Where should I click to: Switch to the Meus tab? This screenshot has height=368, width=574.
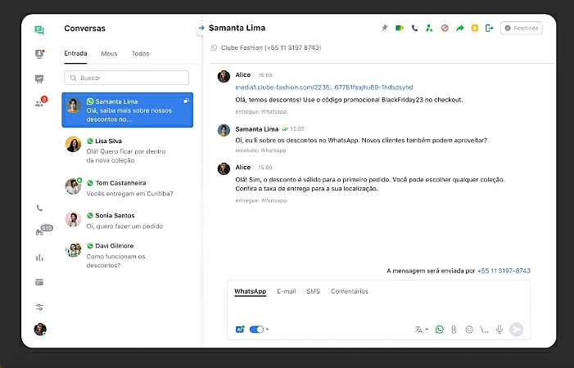[x=109, y=54]
